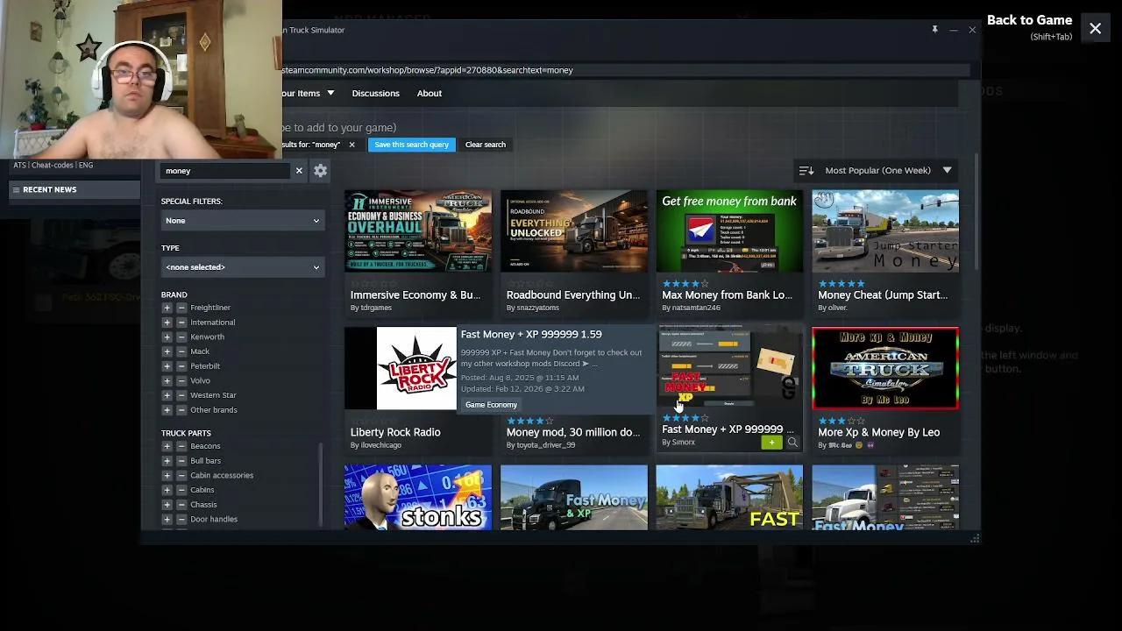This screenshot has width=1122, height=631.
Task: Include Freightliner brand with its plus icon
Action: pos(167,308)
